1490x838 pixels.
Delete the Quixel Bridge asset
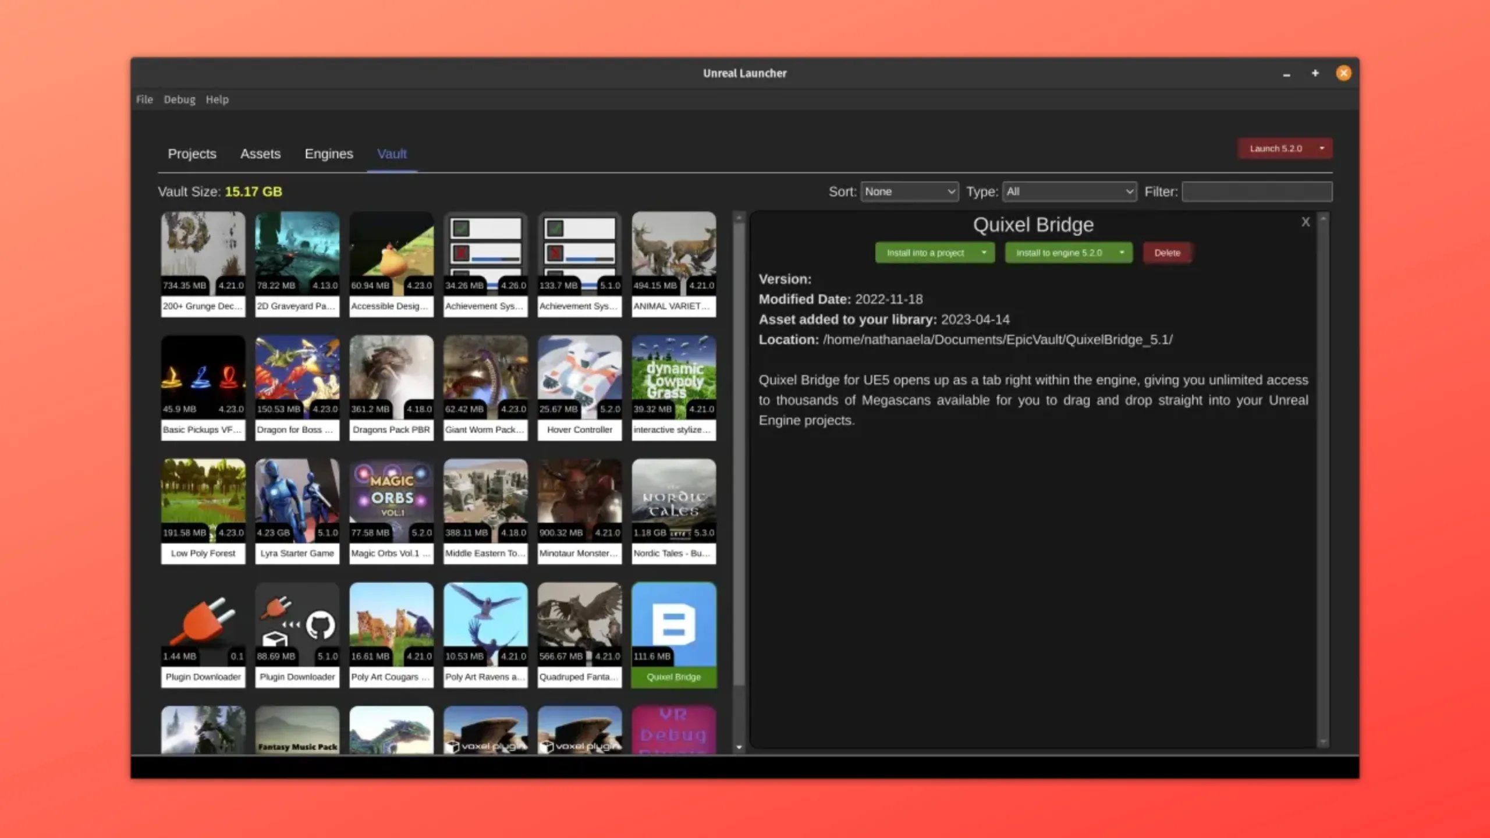[1167, 253]
